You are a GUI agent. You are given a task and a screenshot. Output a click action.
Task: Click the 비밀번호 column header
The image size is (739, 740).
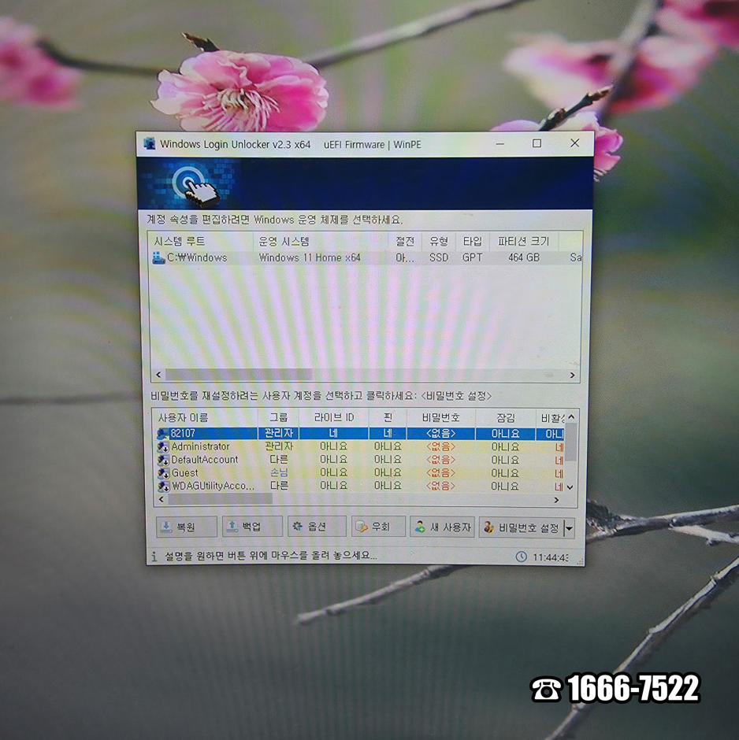(x=440, y=418)
